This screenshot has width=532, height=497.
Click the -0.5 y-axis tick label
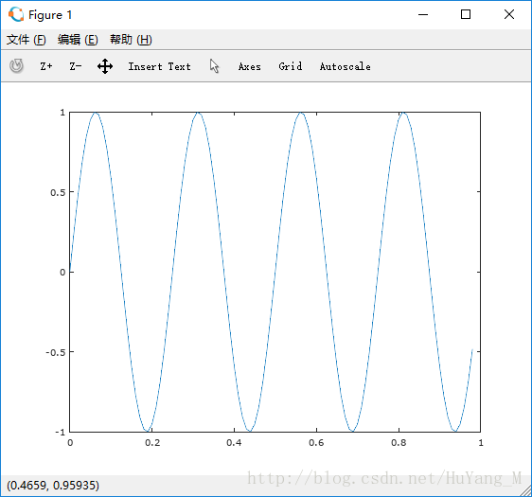click(x=55, y=352)
